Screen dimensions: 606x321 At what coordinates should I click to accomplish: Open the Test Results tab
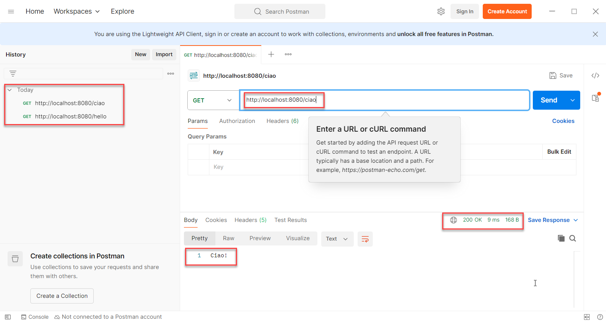[x=290, y=220]
